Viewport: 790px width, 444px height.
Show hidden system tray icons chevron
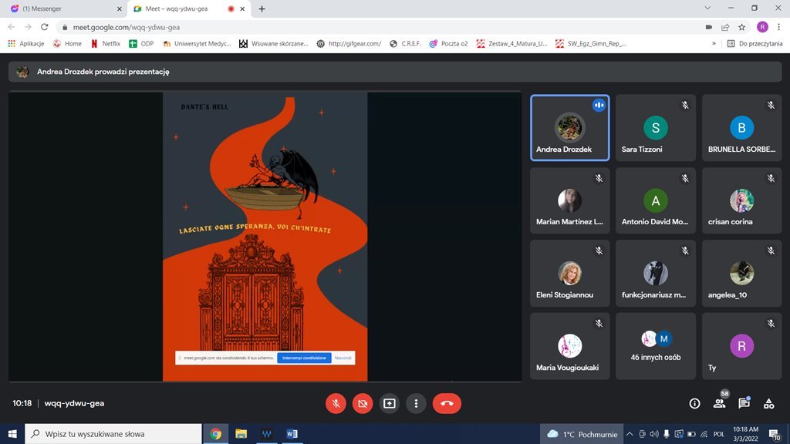tap(630, 434)
